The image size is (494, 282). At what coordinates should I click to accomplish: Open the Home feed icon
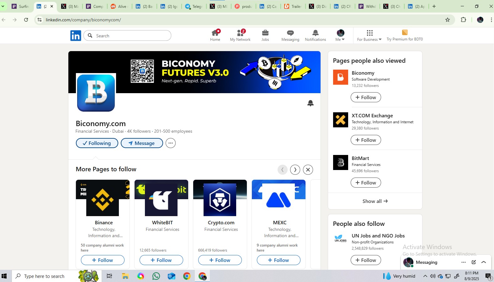215,35
